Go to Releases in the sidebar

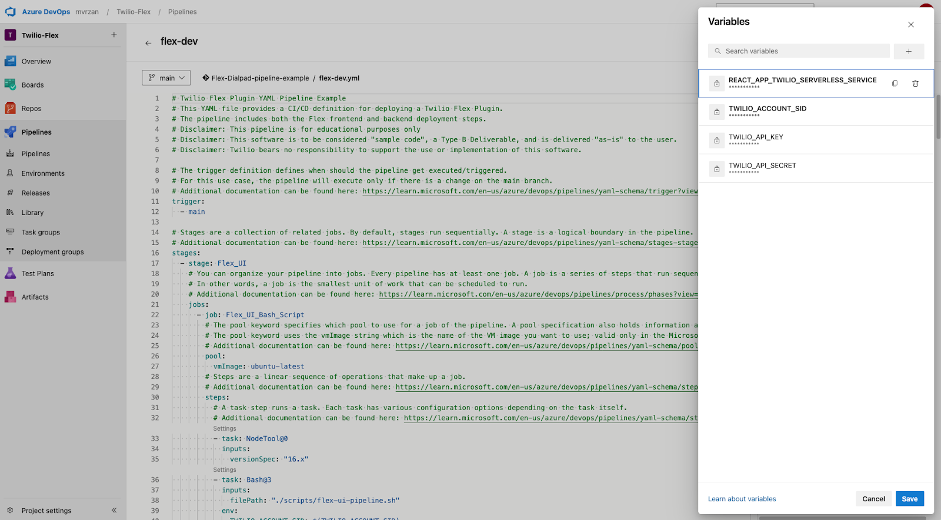[35, 193]
